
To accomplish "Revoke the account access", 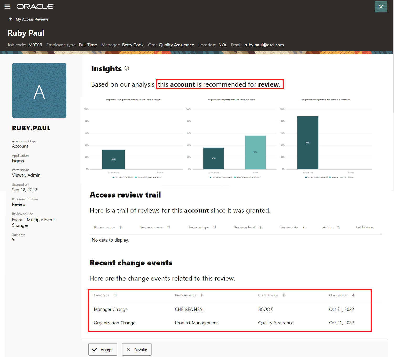I will 137,349.
